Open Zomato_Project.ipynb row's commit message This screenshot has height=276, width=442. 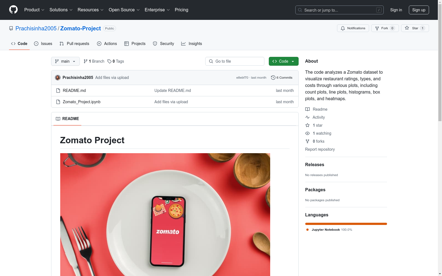tap(171, 102)
